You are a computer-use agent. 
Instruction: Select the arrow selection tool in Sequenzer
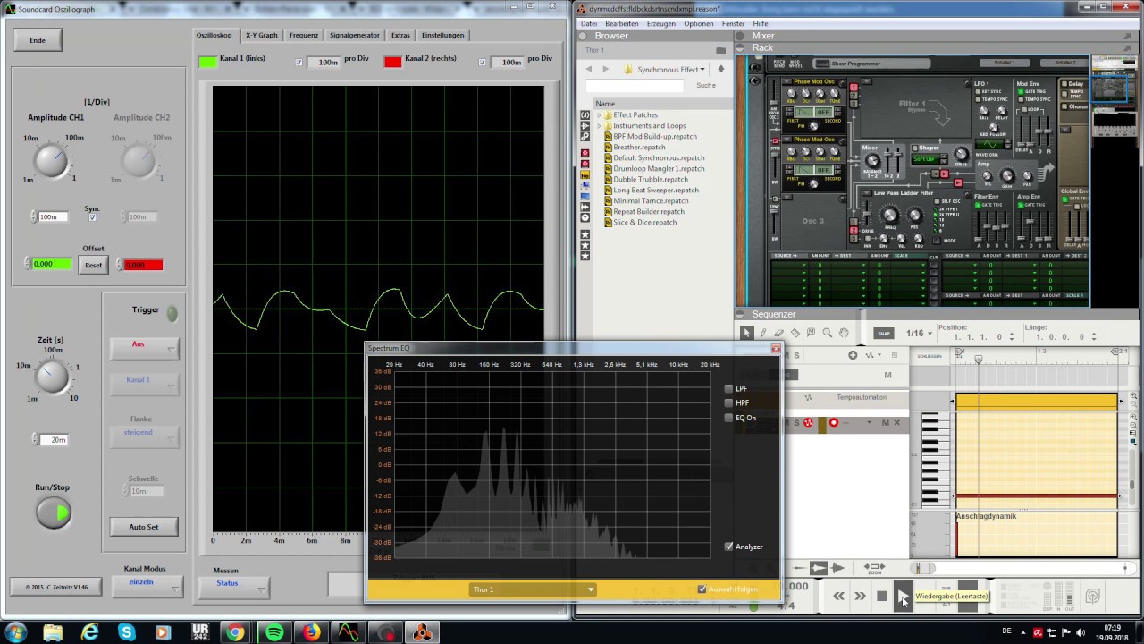click(747, 333)
